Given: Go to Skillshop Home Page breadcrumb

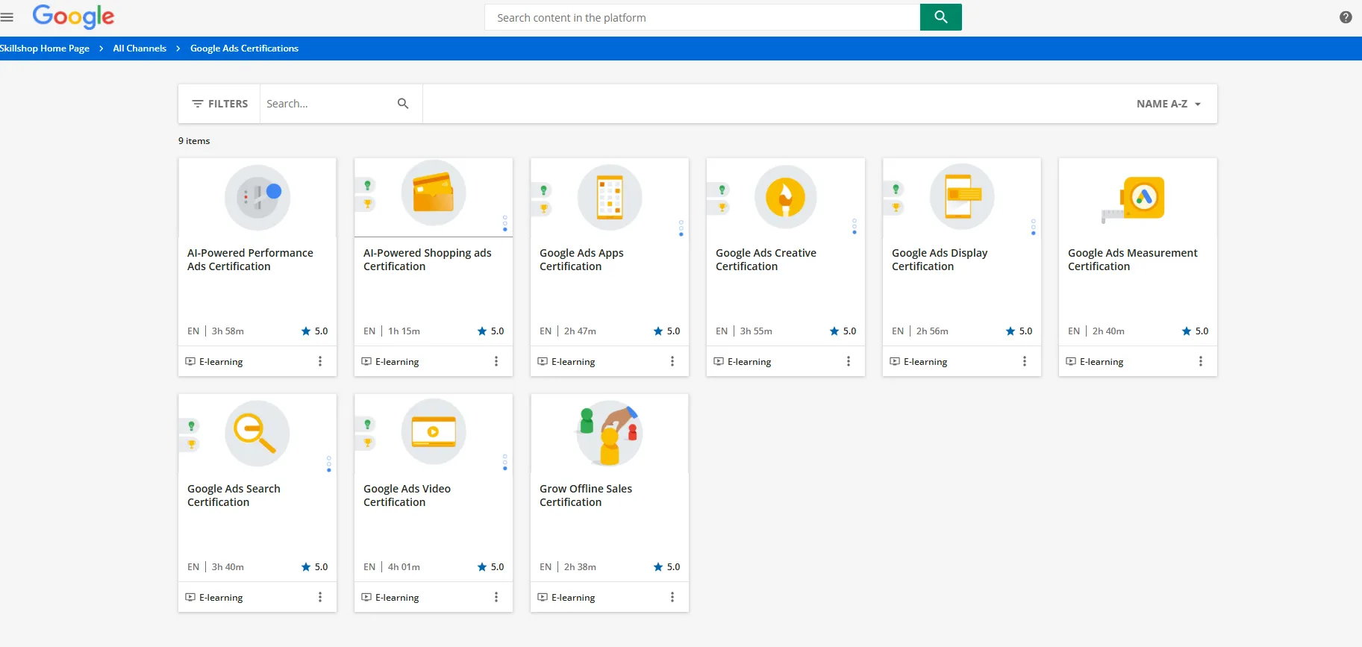Looking at the screenshot, I should tap(45, 49).
